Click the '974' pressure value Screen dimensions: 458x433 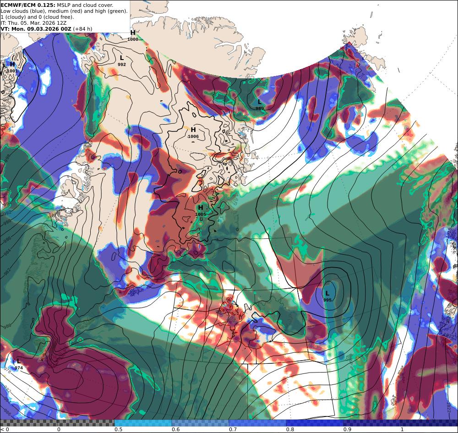[x=19, y=368]
